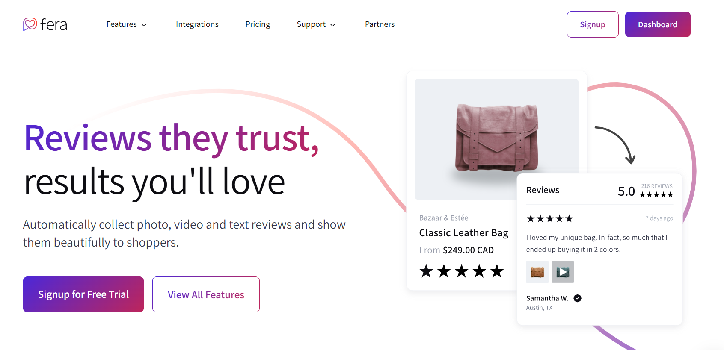724x350 pixels.
Task: Click the first star in Samantha's review rating
Action: pyautogui.click(x=531, y=218)
